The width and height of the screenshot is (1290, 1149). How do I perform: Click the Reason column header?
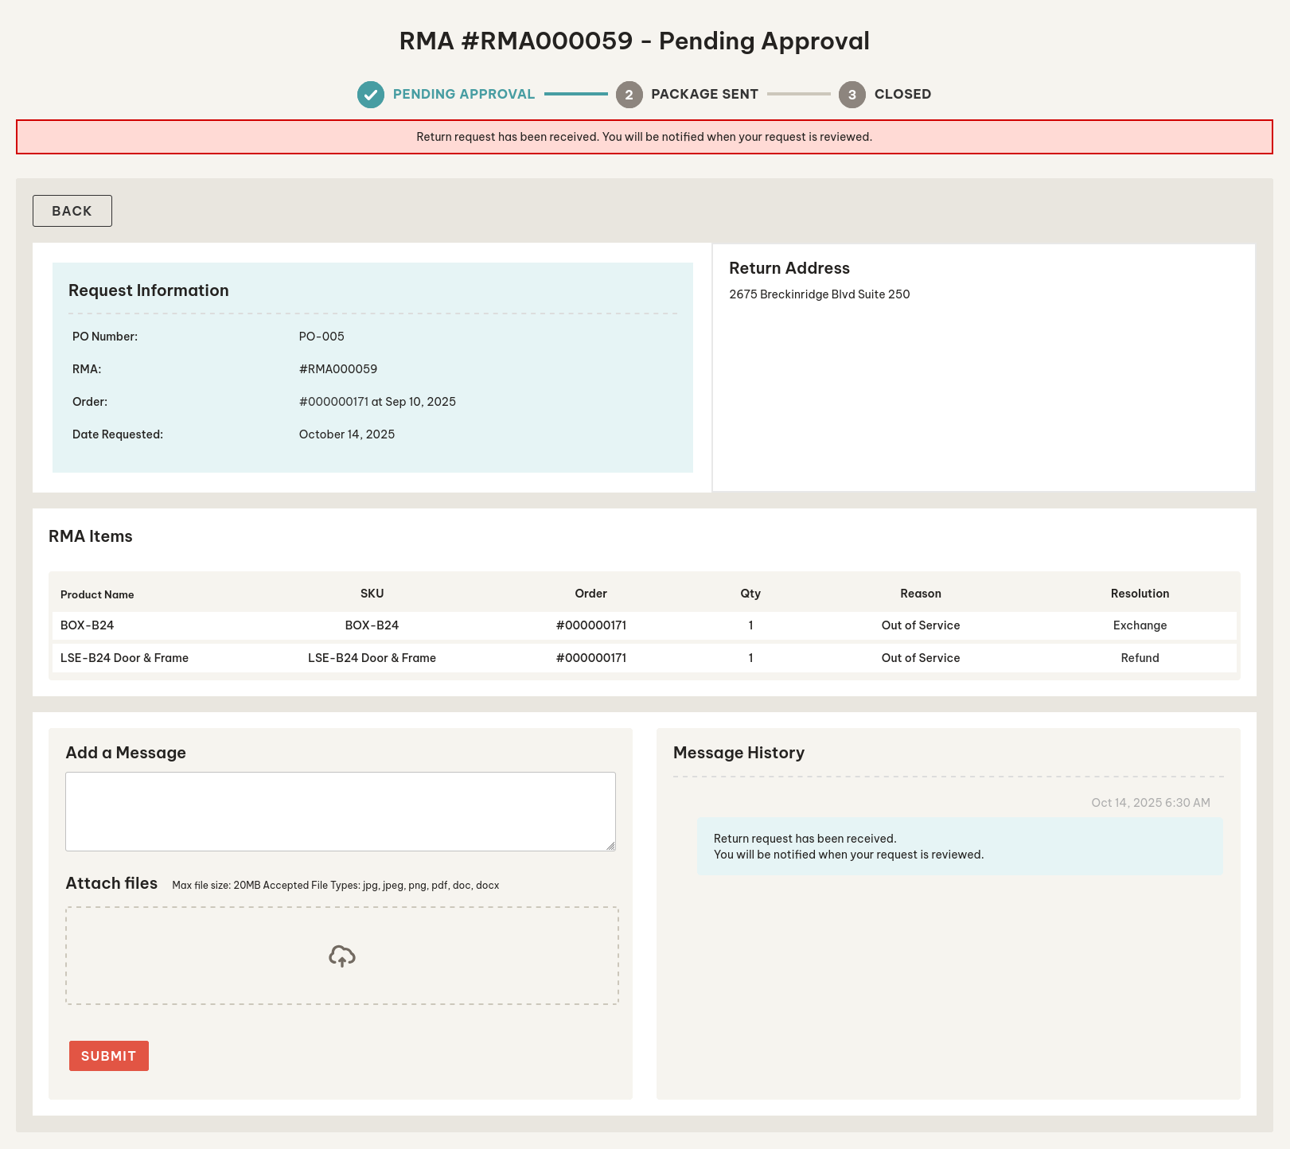tap(920, 594)
